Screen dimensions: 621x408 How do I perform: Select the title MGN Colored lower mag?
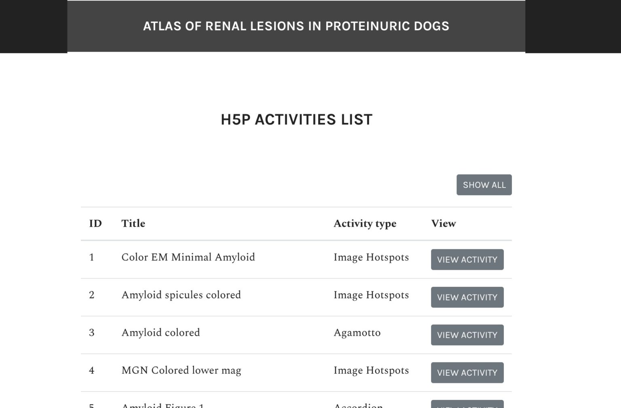tap(181, 370)
